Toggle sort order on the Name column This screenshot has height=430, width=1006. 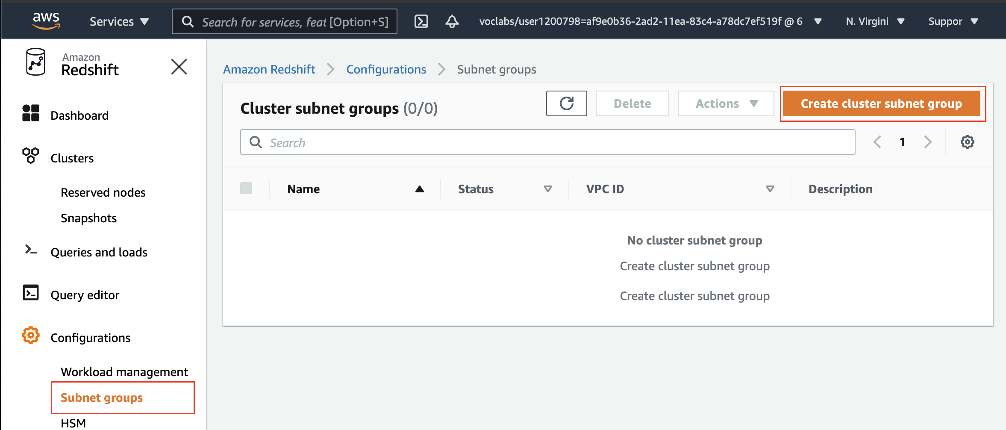[419, 188]
